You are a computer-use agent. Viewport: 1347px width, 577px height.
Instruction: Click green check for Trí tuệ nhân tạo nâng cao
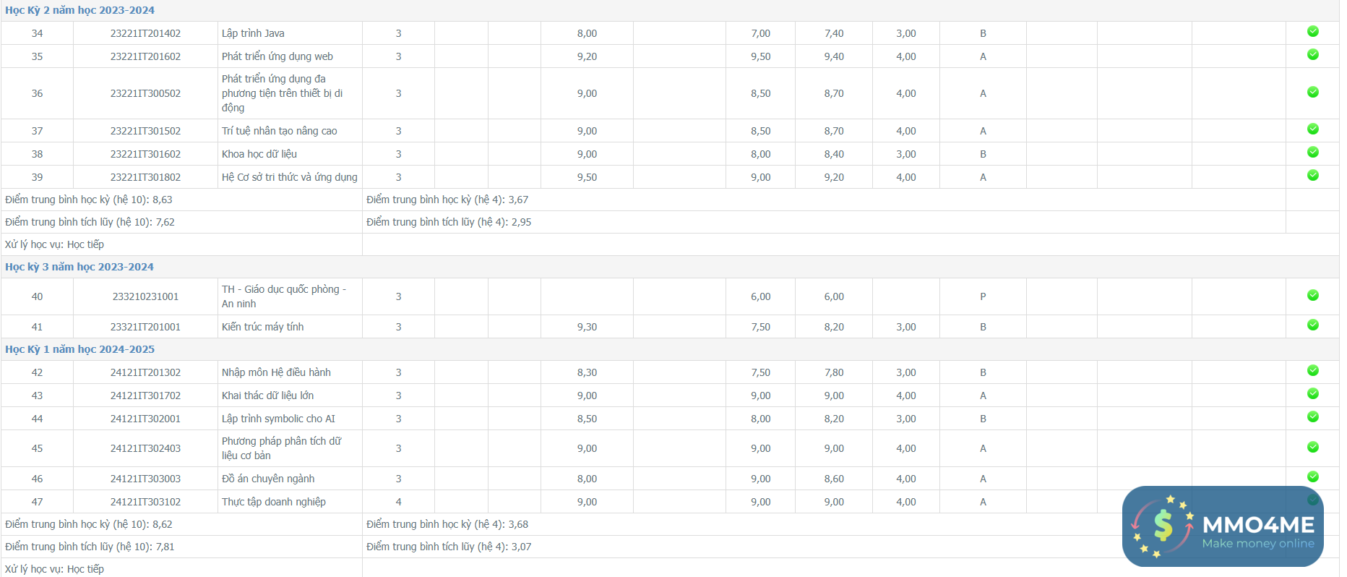pyautogui.click(x=1312, y=129)
